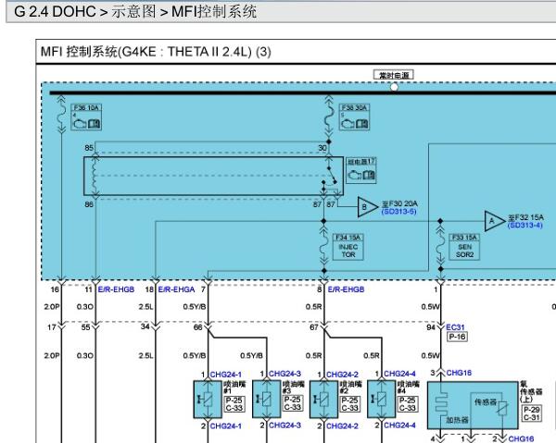Viewport: 556px width, 443px height.
Task: Click the F33 15A sensor fuse symbol
Action: (440, 244)
